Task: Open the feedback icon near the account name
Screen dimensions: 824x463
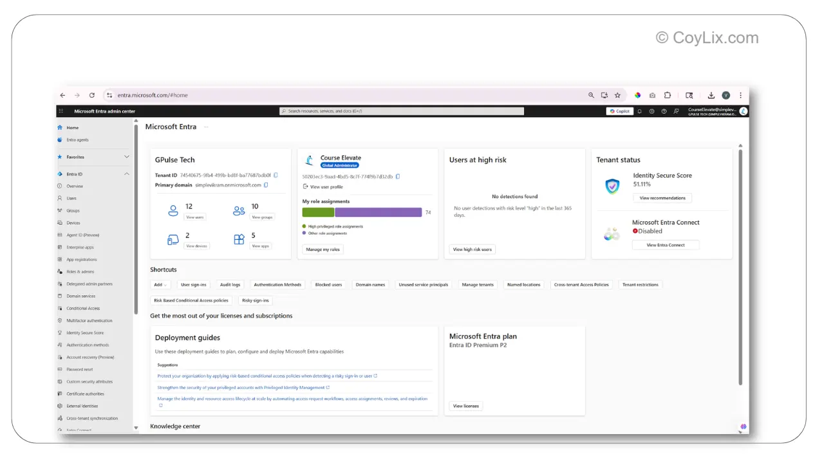Action: coord(676,111)
